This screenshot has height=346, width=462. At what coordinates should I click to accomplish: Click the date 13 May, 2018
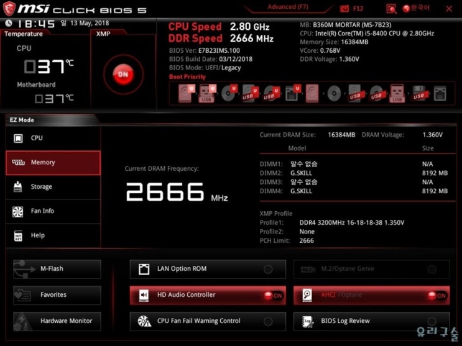coord(90,23)
